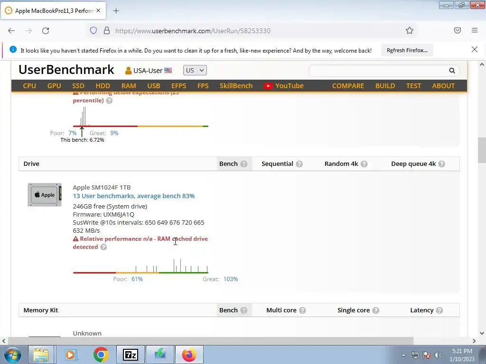Open the Windows Start menu
This screenshot has width=486, height=364.
coord(12,355)
